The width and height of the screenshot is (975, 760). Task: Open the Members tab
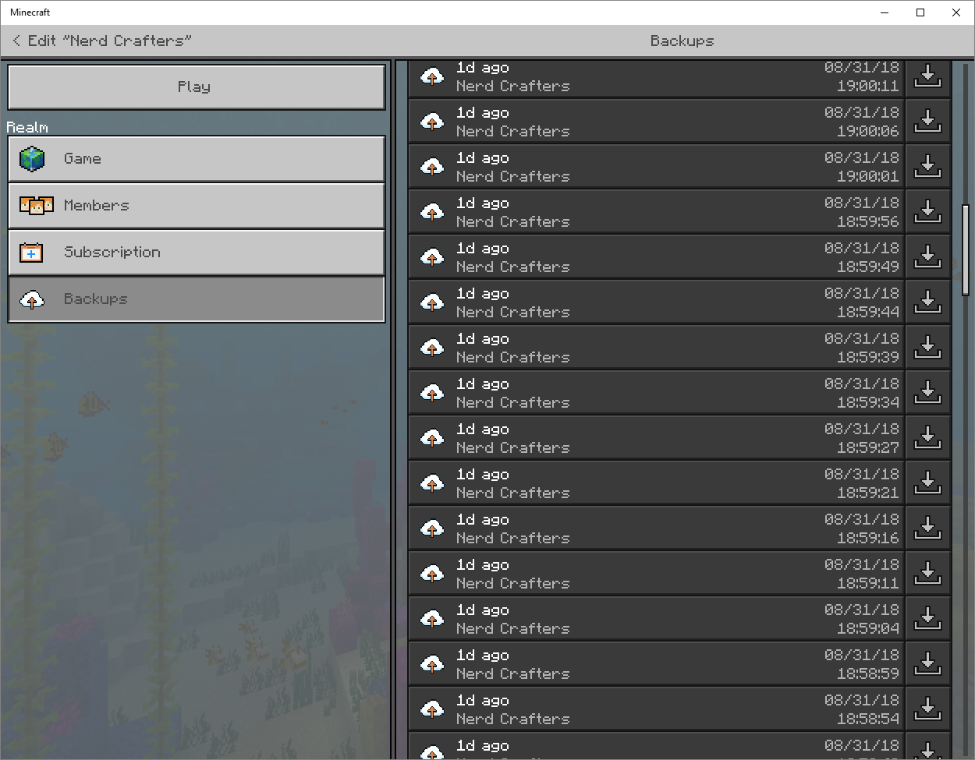[x=197, y=206]
